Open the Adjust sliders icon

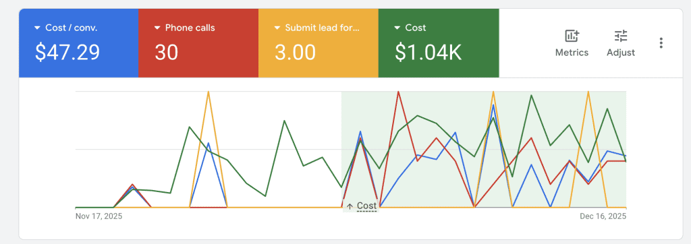(x=621, y=36)
